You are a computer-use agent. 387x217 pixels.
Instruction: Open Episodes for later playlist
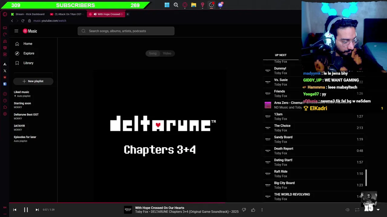(x=33, y=139)
